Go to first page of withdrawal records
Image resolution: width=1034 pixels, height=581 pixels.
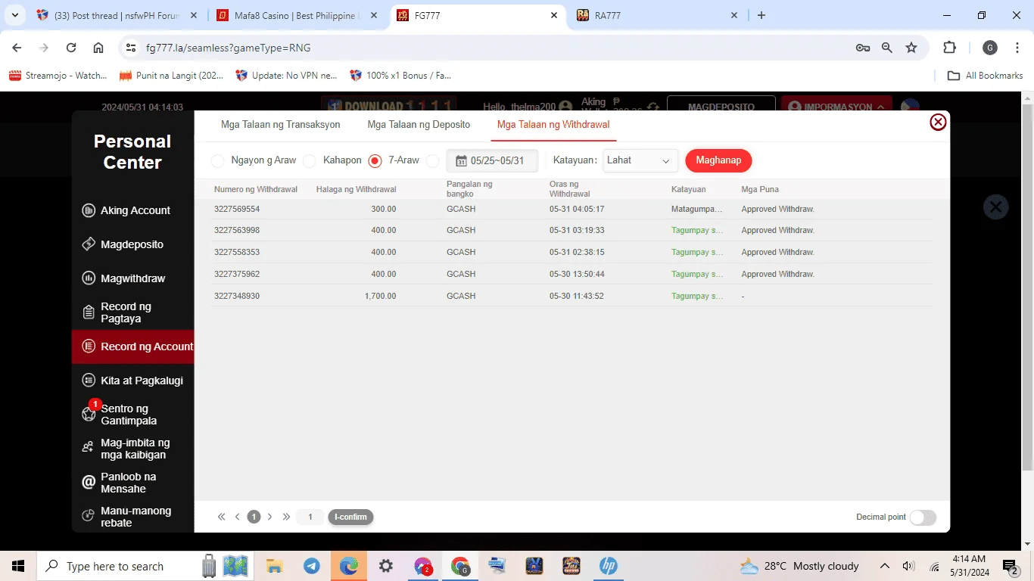point(221,517)
